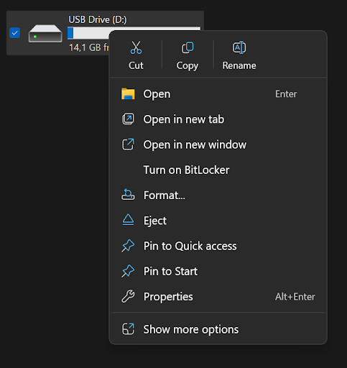
Task: Click Show more options
Action: click(x=218, y=329)
